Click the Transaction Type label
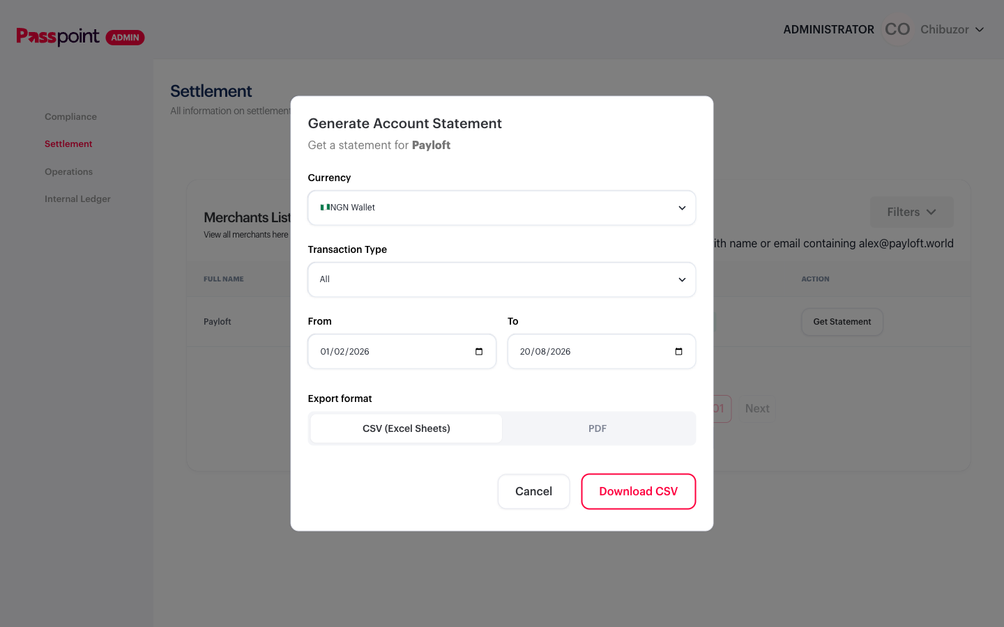1004x627 pixels. [347, 249]
